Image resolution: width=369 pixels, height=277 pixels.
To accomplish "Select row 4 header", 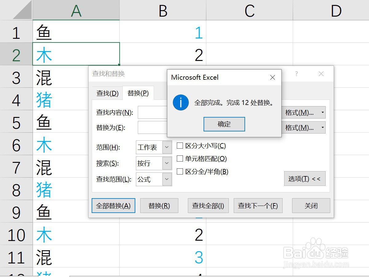I will (x=16, y=99).
